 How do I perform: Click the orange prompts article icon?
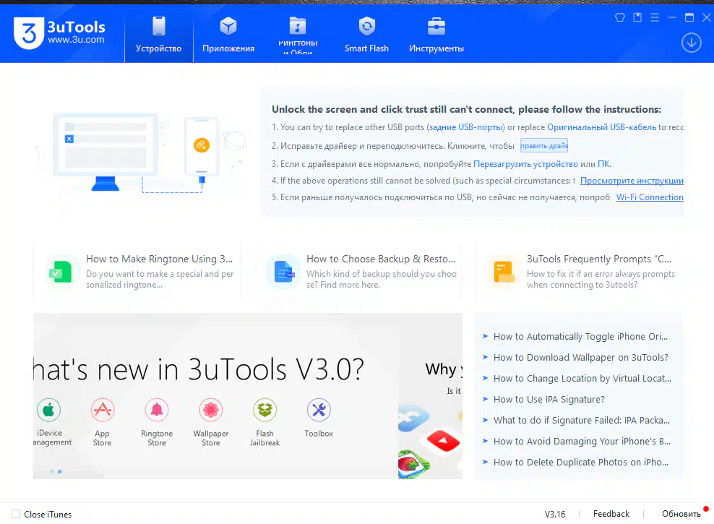pyautogui.click(x=504, y=272)
